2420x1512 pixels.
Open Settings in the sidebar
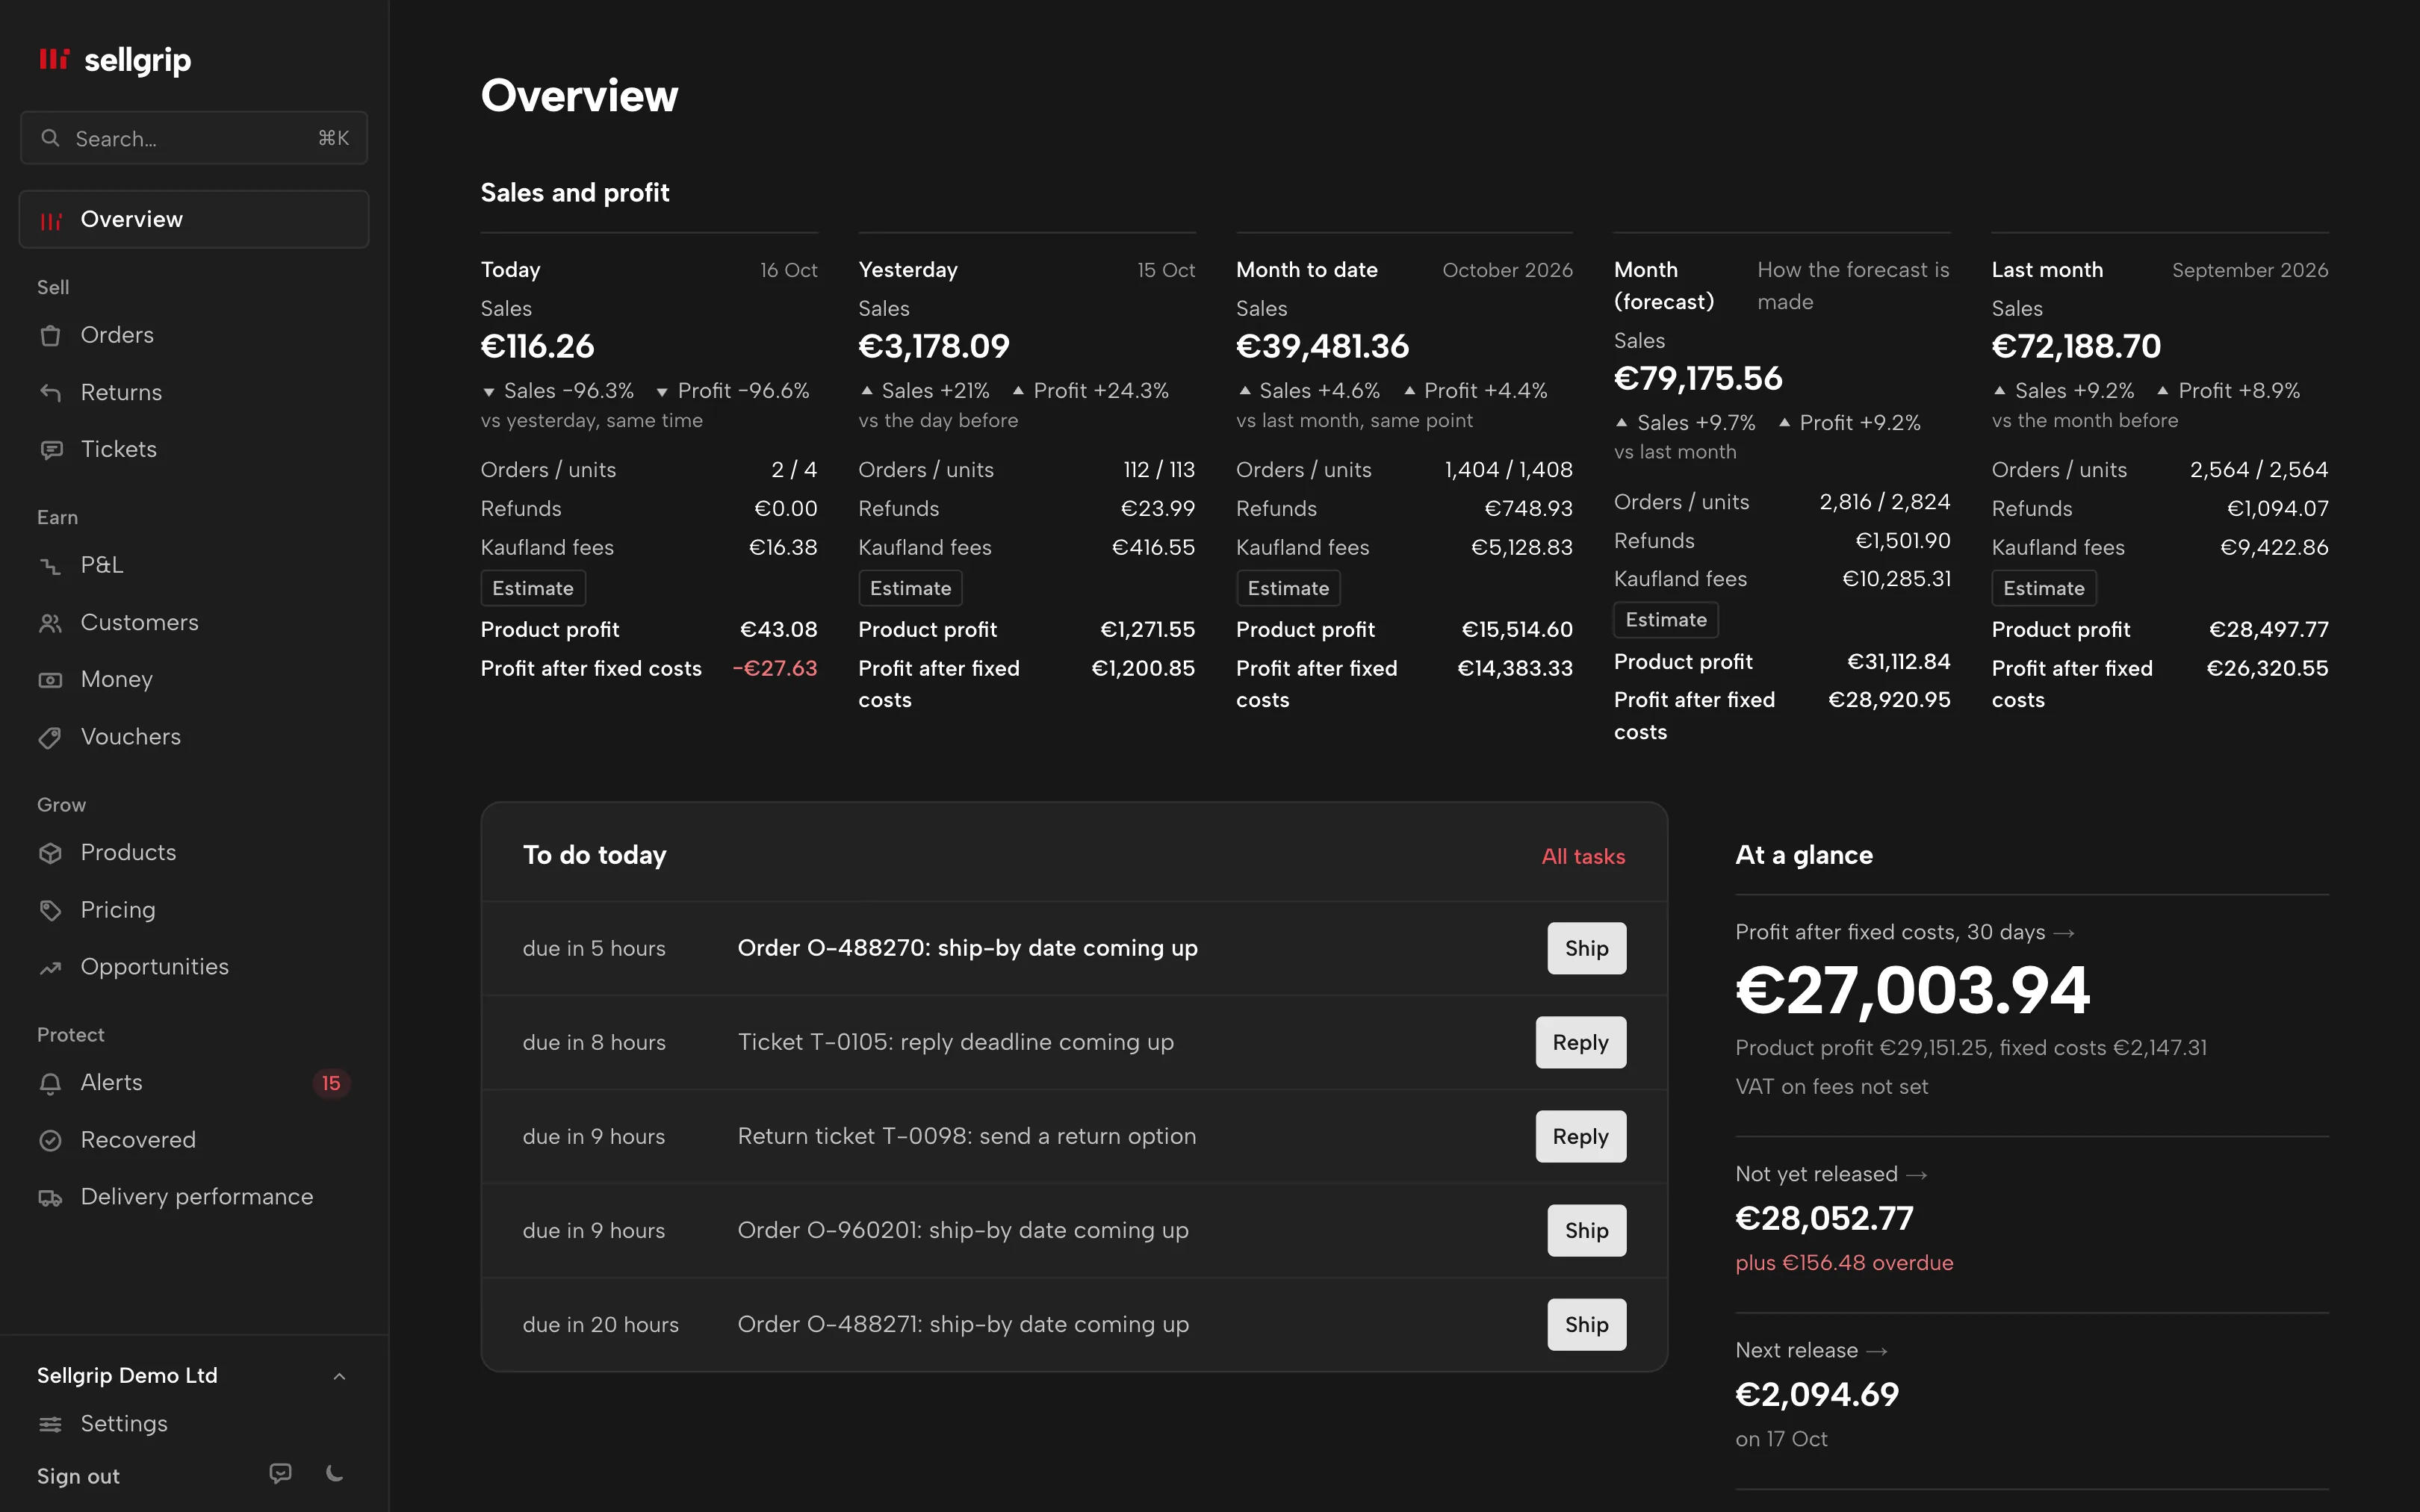pyautogui.click(x=194, y=1423)
